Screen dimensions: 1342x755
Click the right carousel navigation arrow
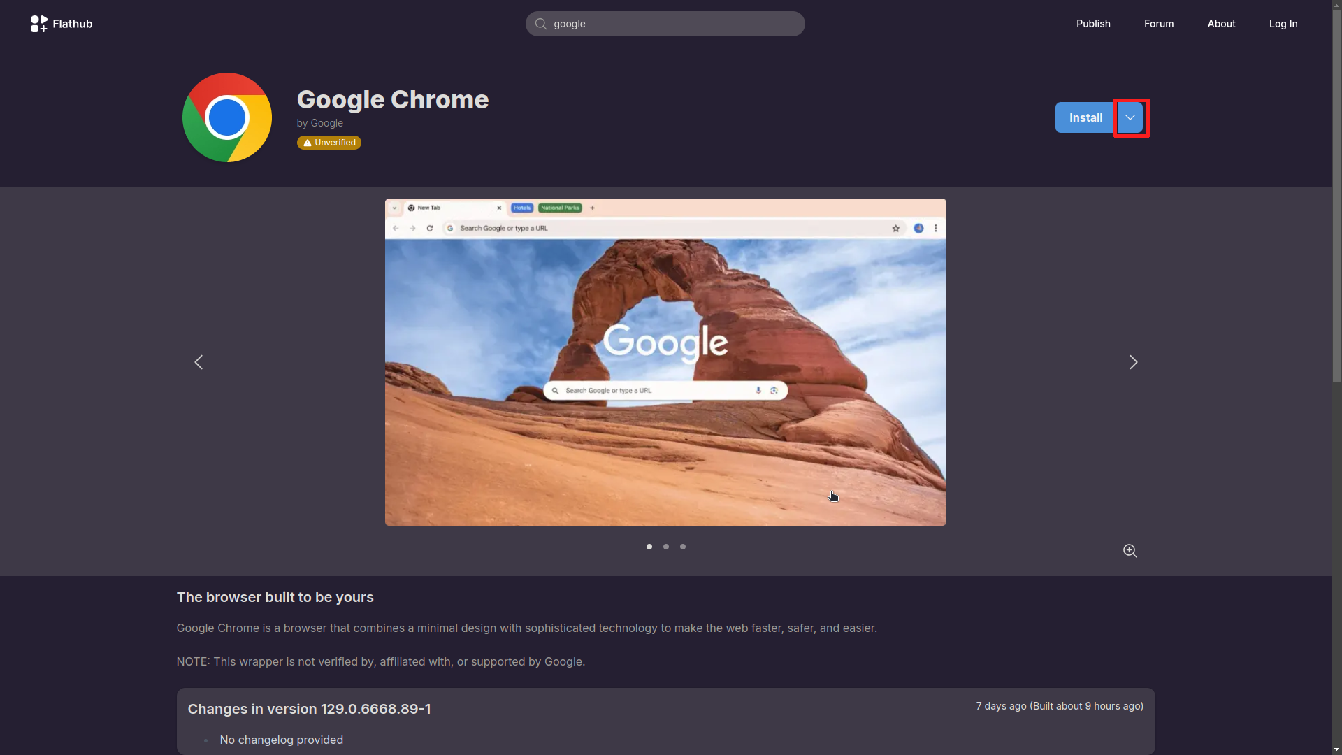(1133, 361)
